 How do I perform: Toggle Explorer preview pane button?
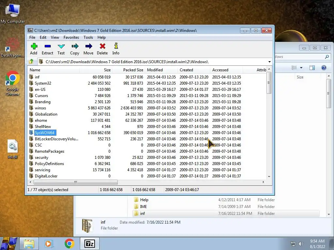(312, 68)
